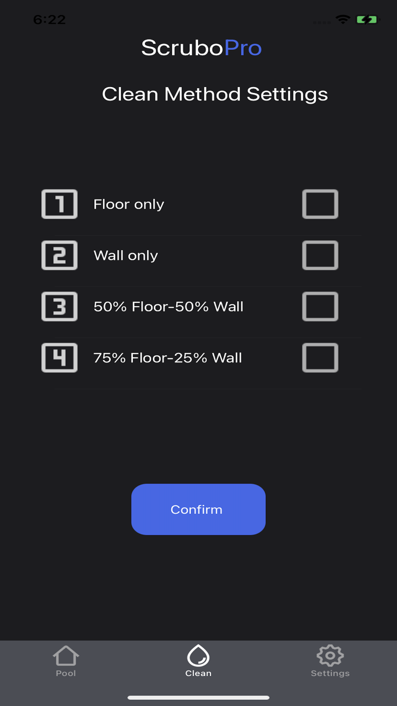Tap the ScruboPro logo title
The image size is (397, 706).
(x=202, y=48)
